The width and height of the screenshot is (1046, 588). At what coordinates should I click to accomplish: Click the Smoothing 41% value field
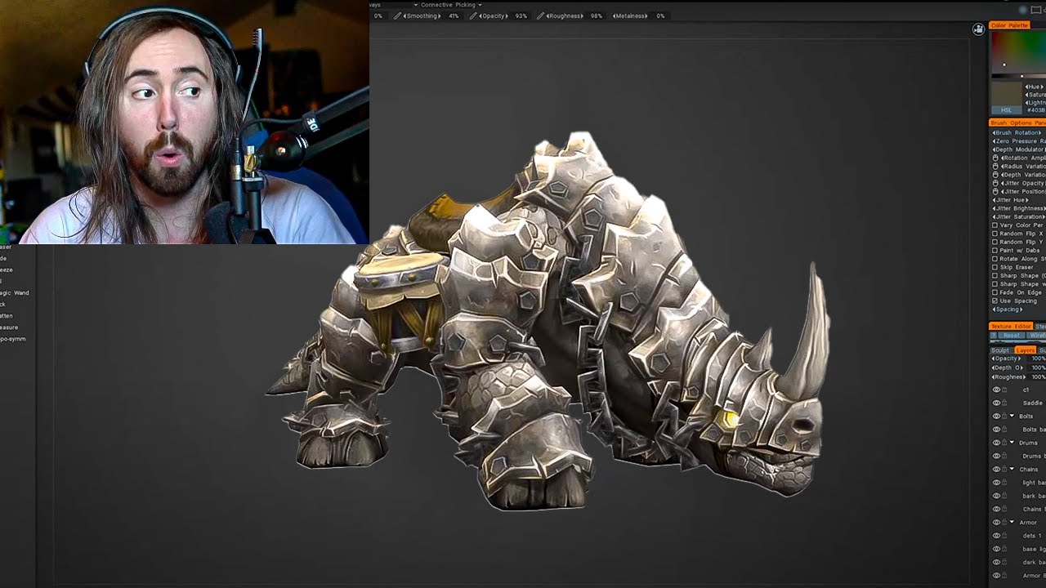click(454, 16)
